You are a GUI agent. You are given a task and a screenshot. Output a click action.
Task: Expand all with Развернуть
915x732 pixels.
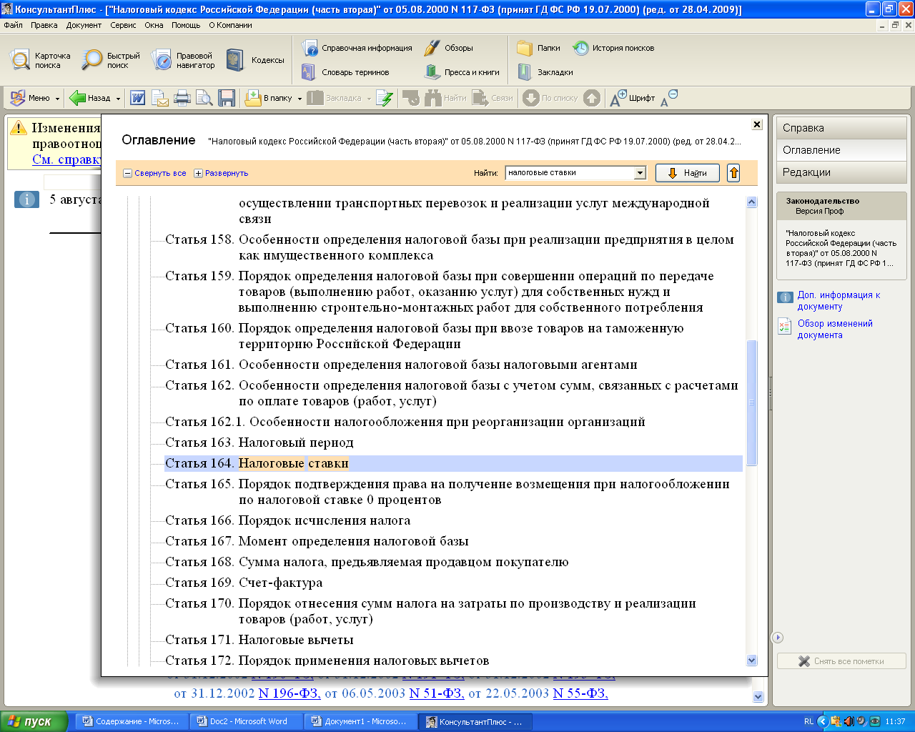coord(221,173)
